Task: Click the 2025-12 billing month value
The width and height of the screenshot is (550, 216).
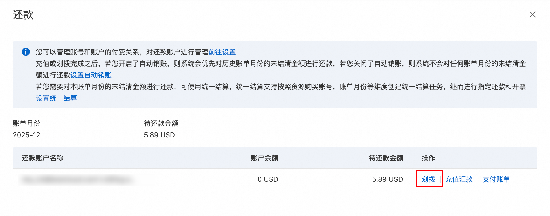Action: click(x=26, y=135)
